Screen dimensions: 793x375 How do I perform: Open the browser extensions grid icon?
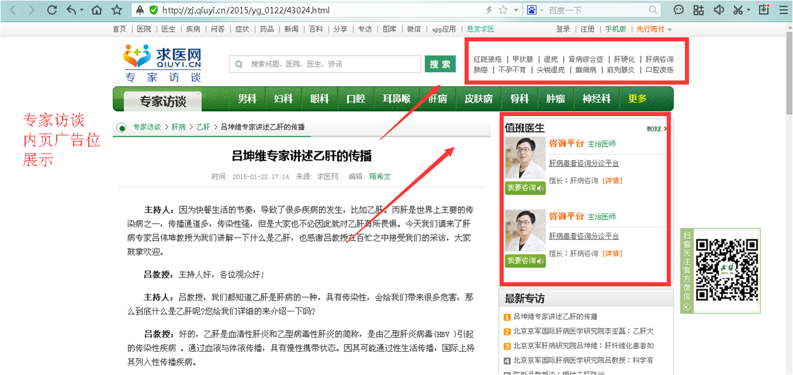pyautogui.click(x=698, y=10)
